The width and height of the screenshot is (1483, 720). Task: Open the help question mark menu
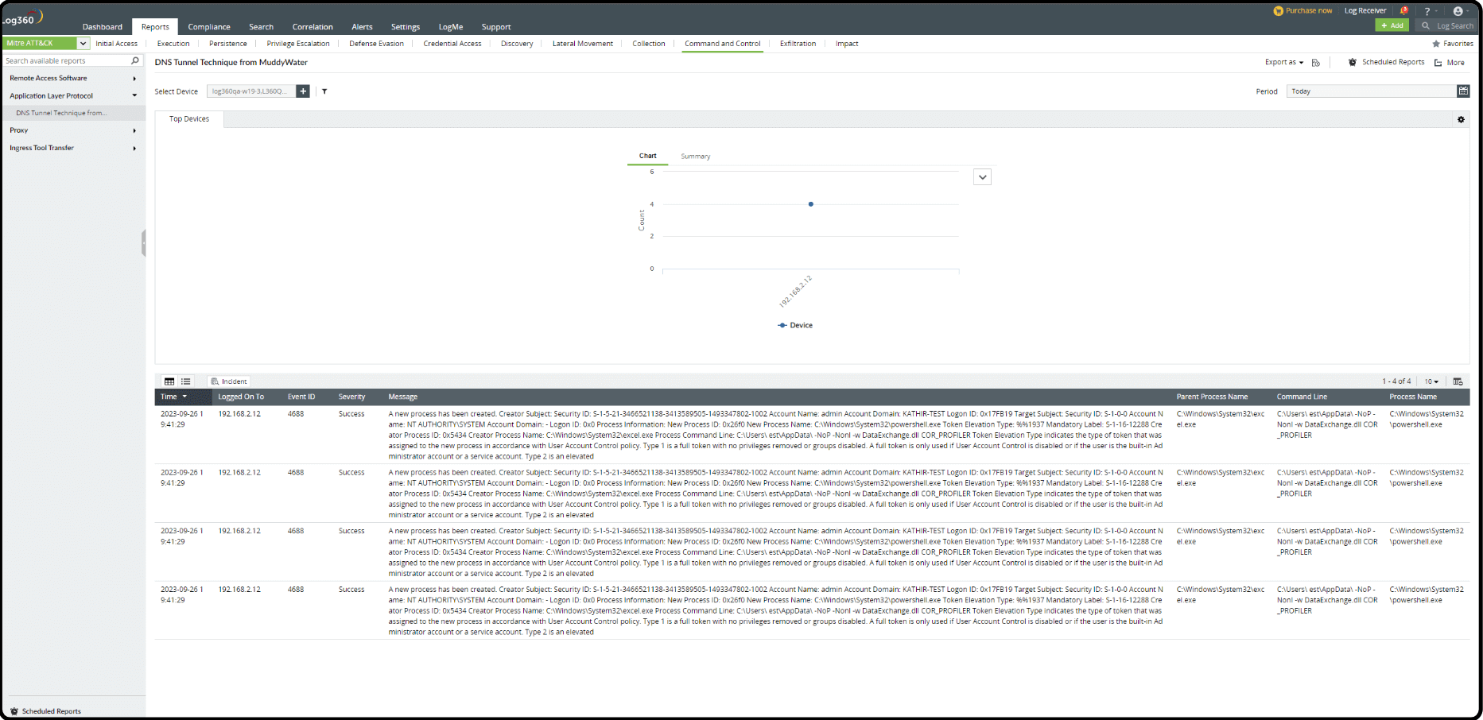click(1427, 11)
